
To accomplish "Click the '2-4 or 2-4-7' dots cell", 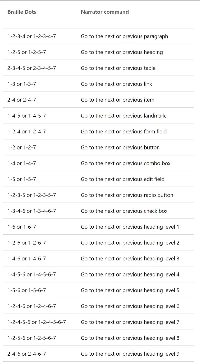I will tap(22, 100).
